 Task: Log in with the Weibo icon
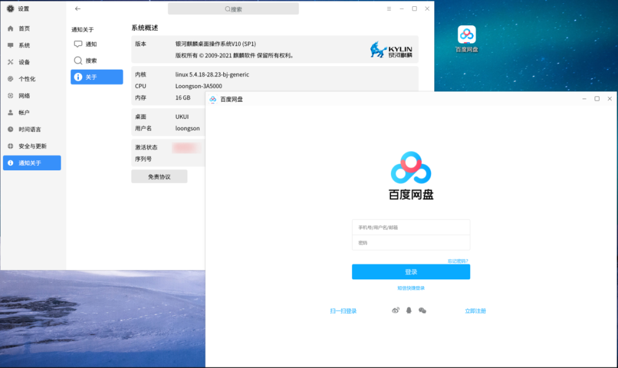click(395, 310)
